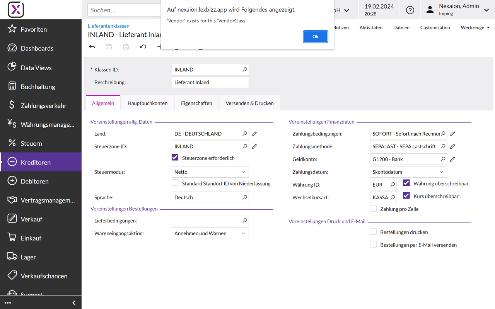495x309 pixels.
Task: Switch to the Hauptbuchkonten tab
Action: tap(147, 103)
